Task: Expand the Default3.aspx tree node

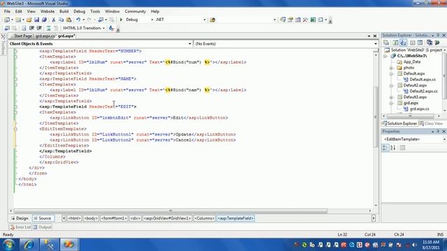Action: (x=391, y=97)
